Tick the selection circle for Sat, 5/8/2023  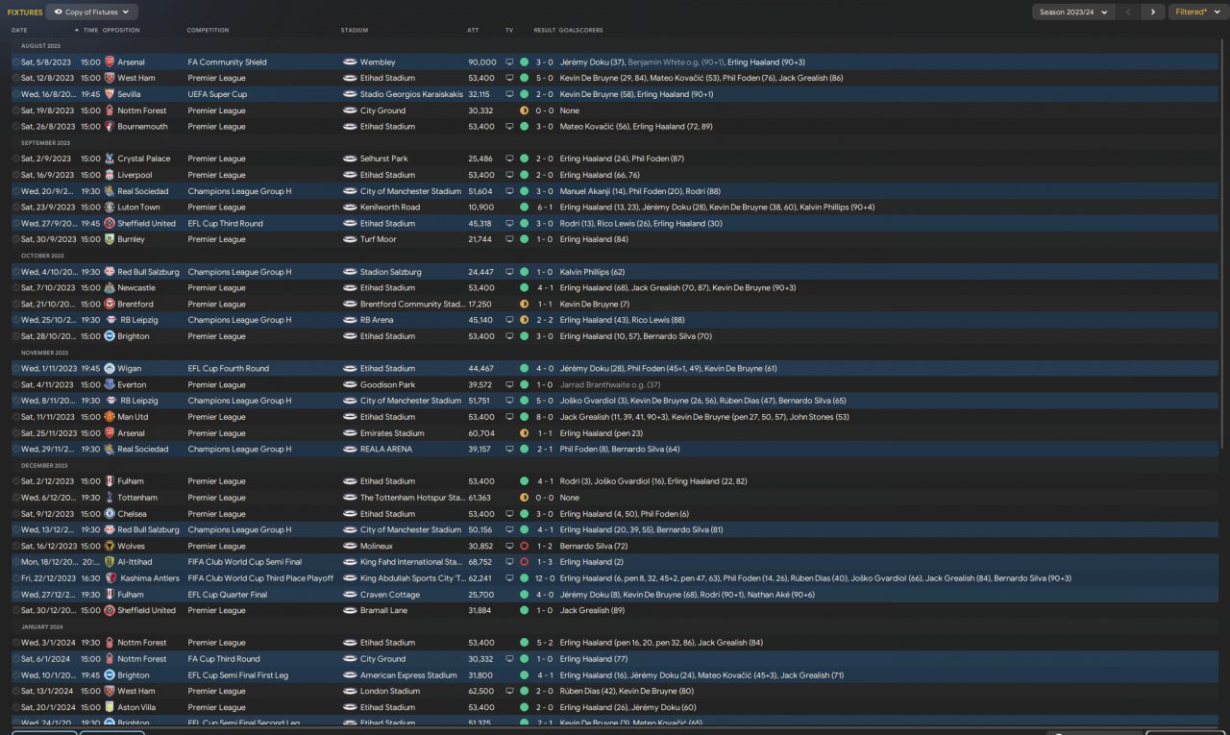(16, 62)
